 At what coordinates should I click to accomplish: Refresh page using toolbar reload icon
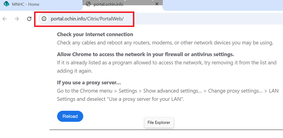point(29,19)
